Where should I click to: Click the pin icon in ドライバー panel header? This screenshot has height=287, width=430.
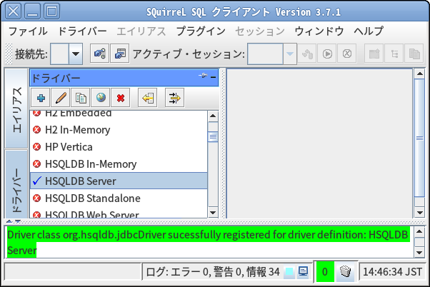[x=203, y=76]
